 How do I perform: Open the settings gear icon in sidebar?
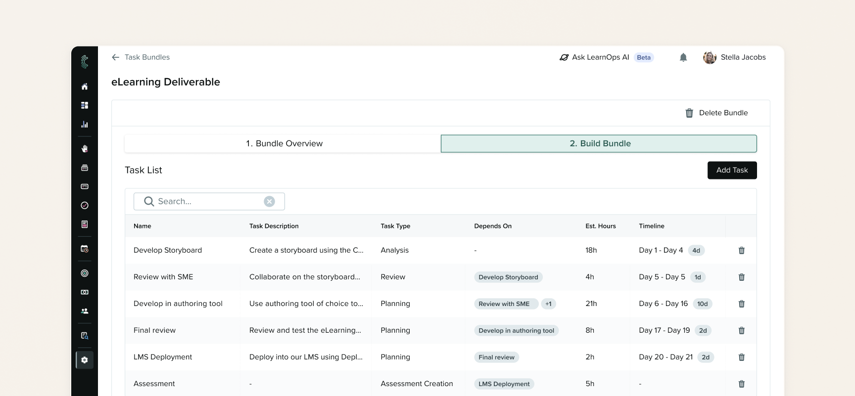[x=85, y=360]
